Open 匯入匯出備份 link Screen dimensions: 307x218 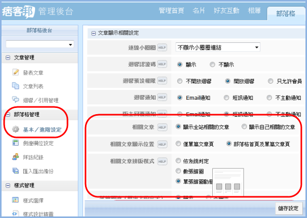[38, 172]
